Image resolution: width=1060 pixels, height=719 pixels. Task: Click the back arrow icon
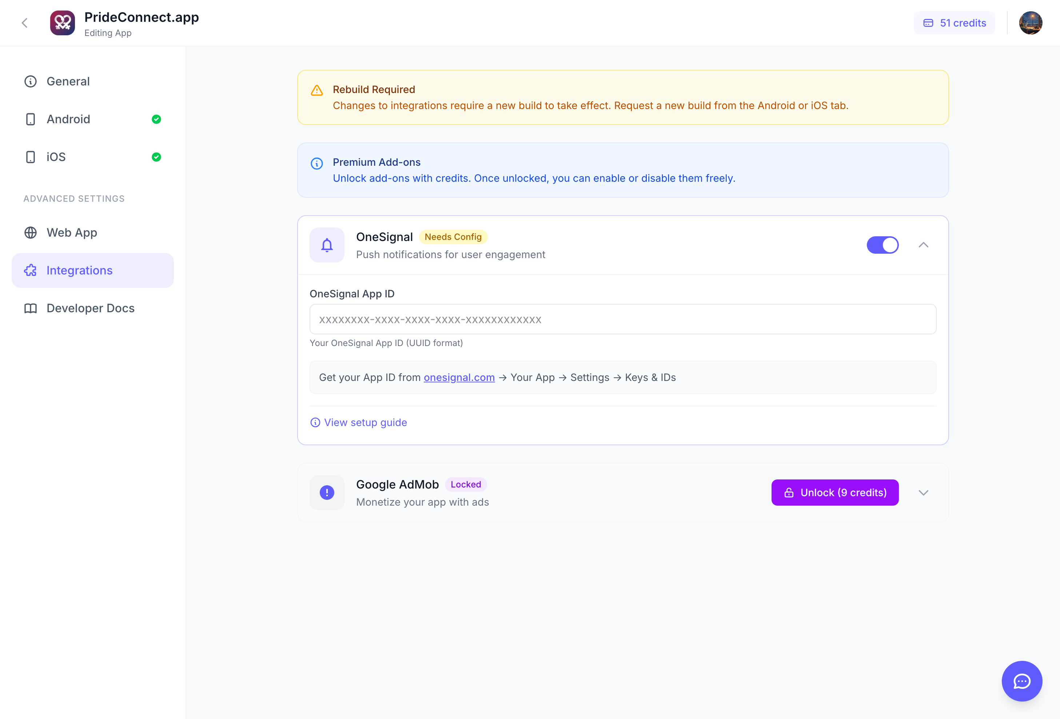coord(25,23)
